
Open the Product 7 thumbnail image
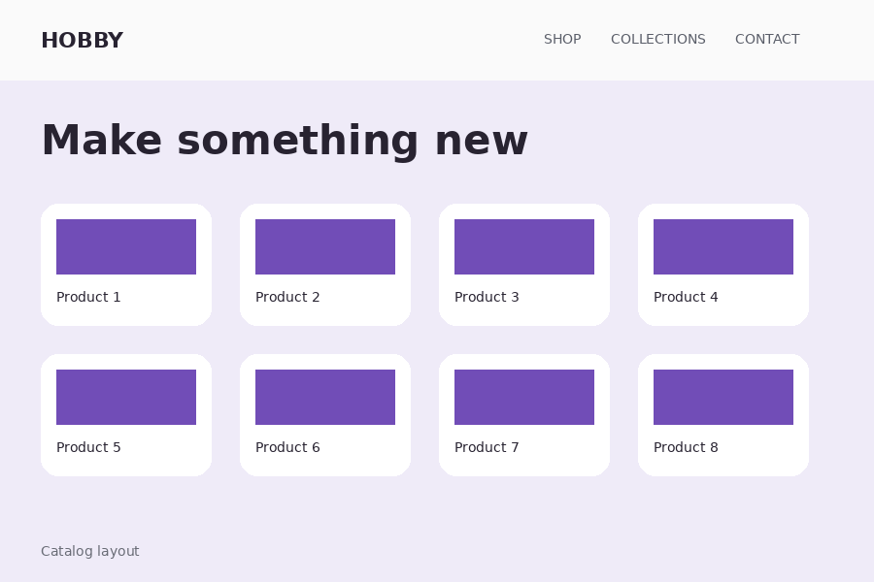click(x=524, y=397)
